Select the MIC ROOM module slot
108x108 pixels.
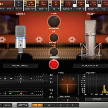[31, 4]
